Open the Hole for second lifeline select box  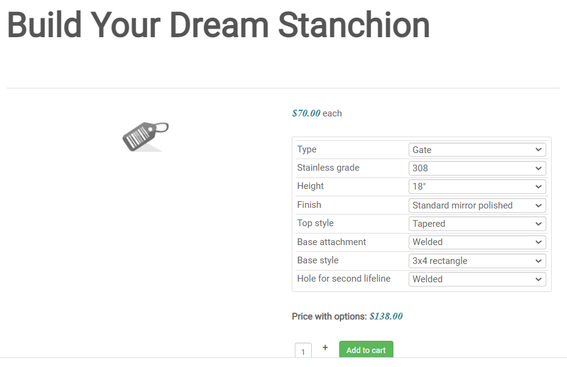(x=477, y=279)
